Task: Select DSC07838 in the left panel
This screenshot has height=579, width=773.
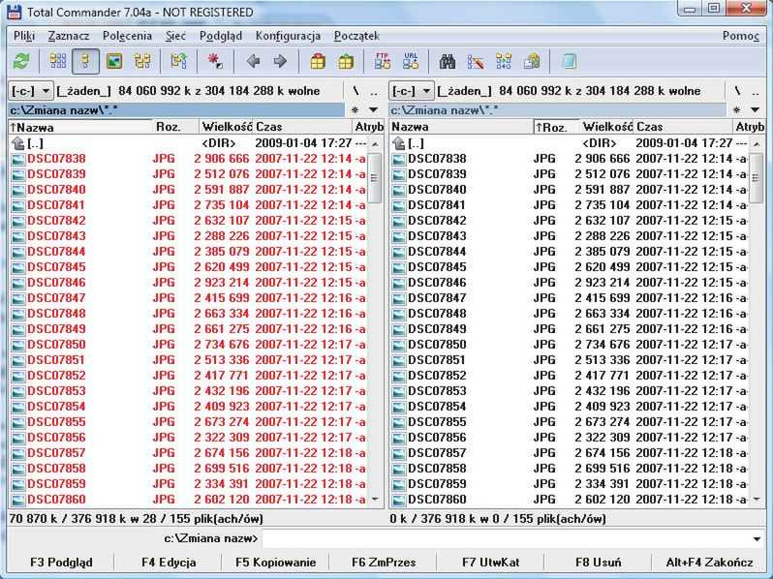Action: 187,159
